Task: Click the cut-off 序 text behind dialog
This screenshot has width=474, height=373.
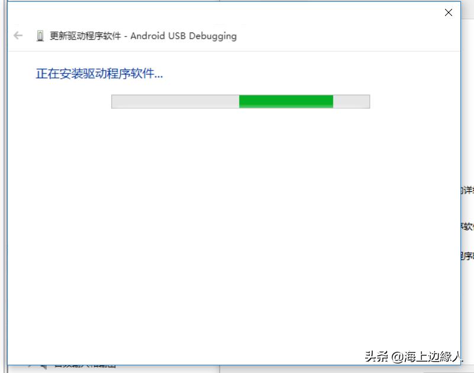Action: 467,256
